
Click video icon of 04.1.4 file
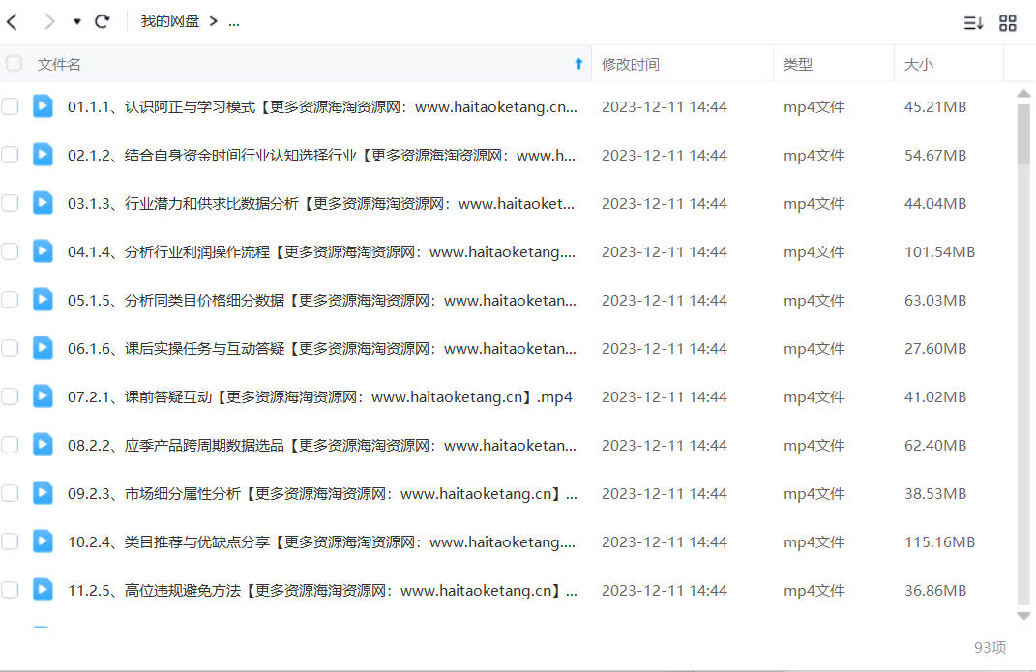pos(43,250)
